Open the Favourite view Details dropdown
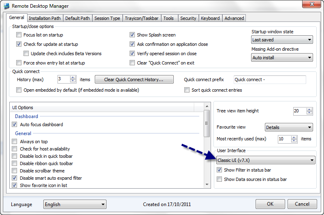 (x=289, y=127)
